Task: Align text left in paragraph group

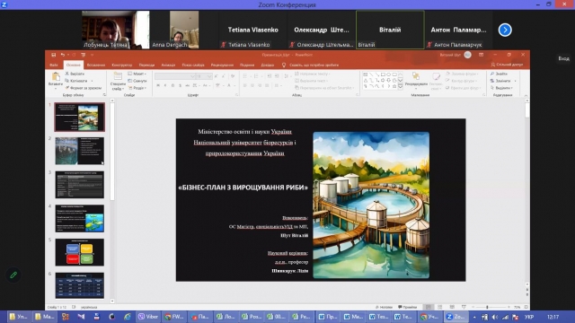Action: click(x=244, y=85)
